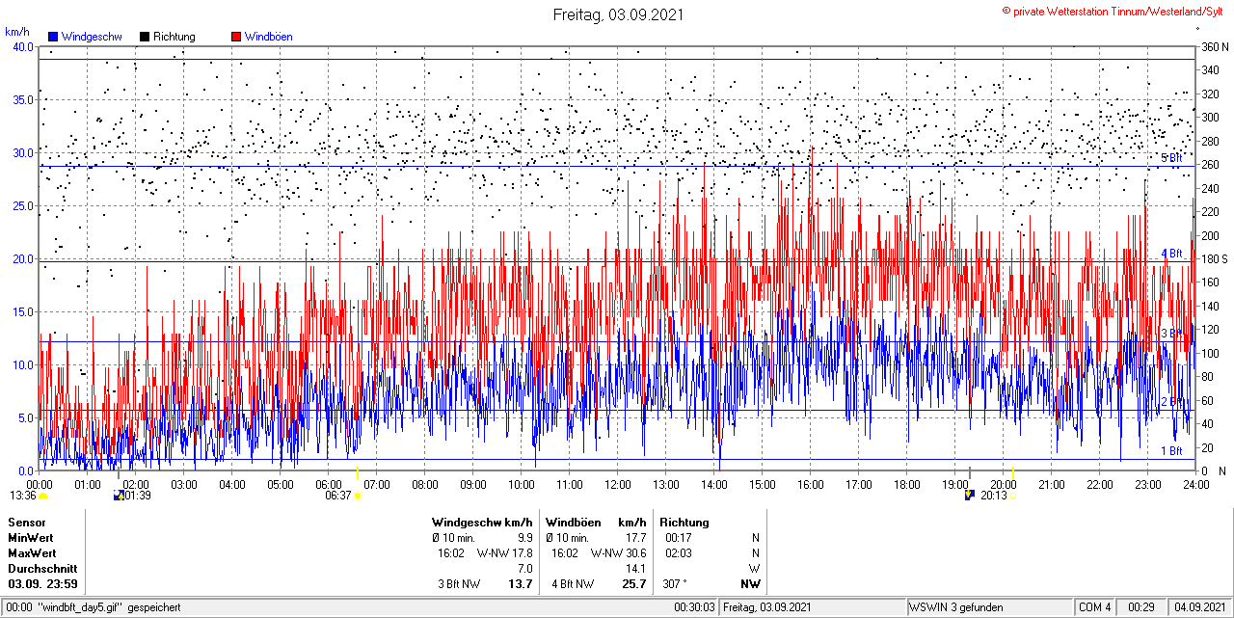This screenshot has width=1234, height=618.
Task: Click the Richtung column header in the table
Action: pos(684,523)
